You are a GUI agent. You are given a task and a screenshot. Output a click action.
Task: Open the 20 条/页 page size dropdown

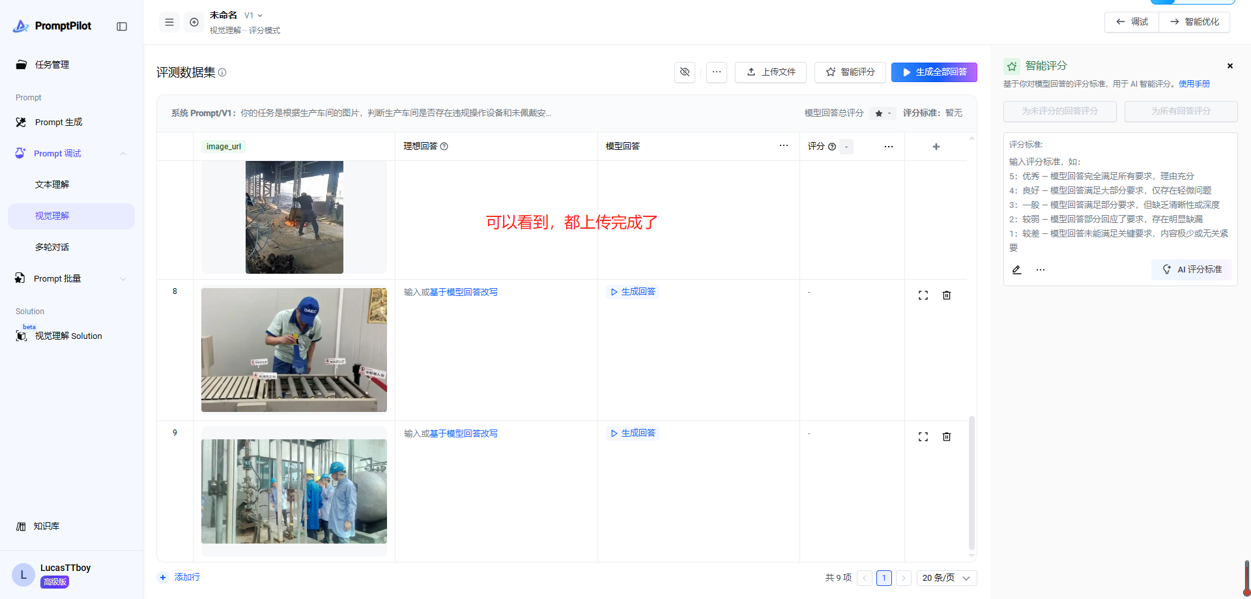(x=946, y=578)
